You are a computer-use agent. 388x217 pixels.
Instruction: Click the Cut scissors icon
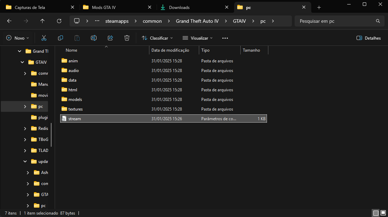click(x=44, y=38)
